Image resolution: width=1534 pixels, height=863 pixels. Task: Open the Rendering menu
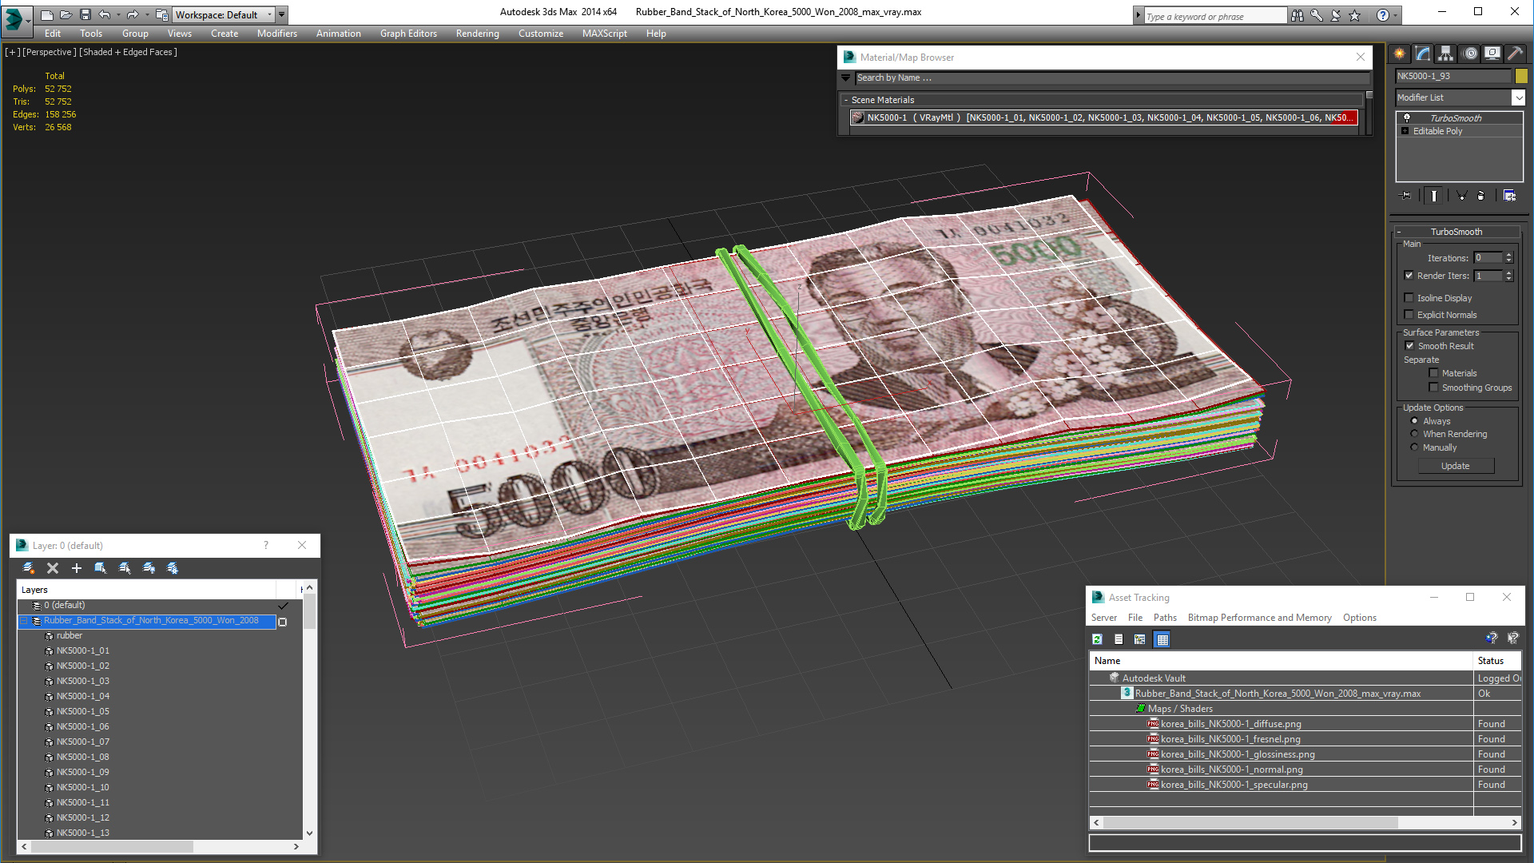pyautogui.click(x=478, y=34)
